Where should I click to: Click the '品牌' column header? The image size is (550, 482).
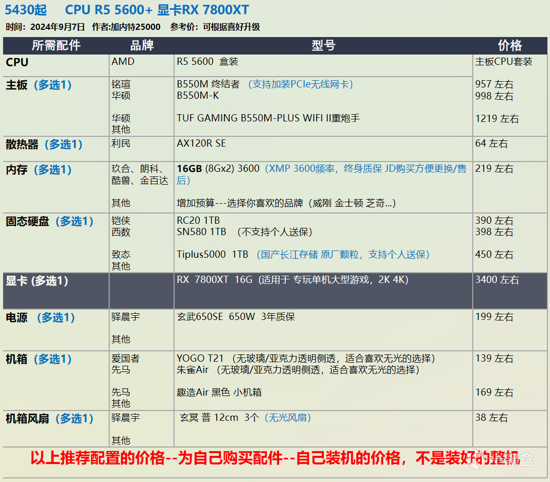pos(142,46)
